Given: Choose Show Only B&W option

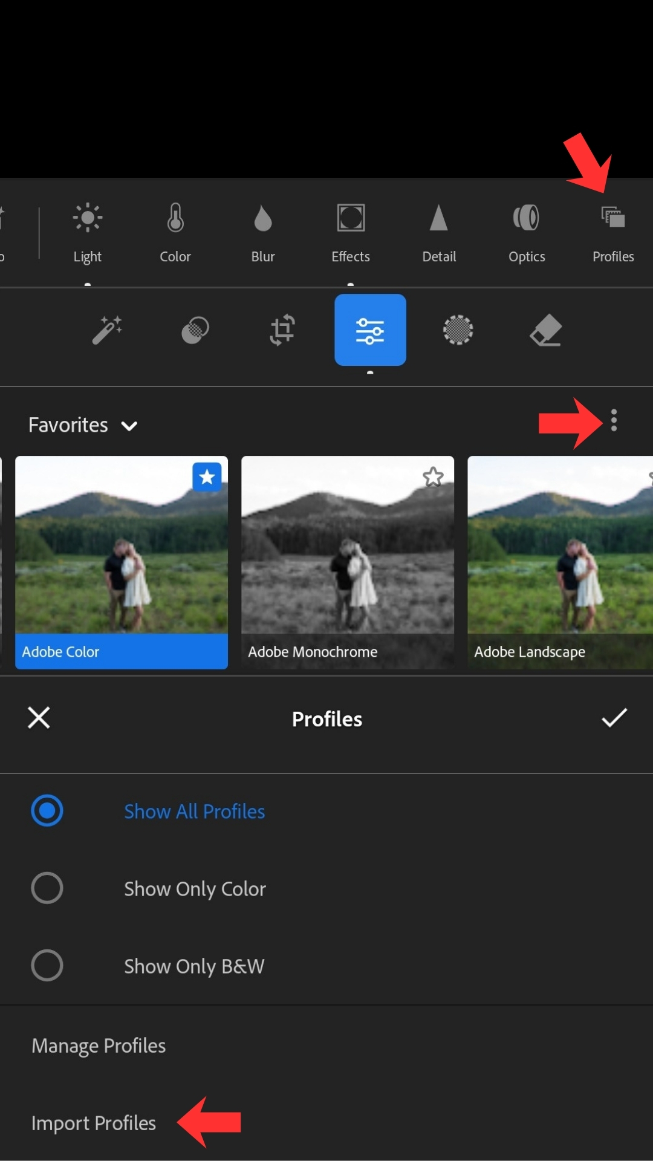Looking at the screenshot, I should pyautogui.click(x=47, y=966).
